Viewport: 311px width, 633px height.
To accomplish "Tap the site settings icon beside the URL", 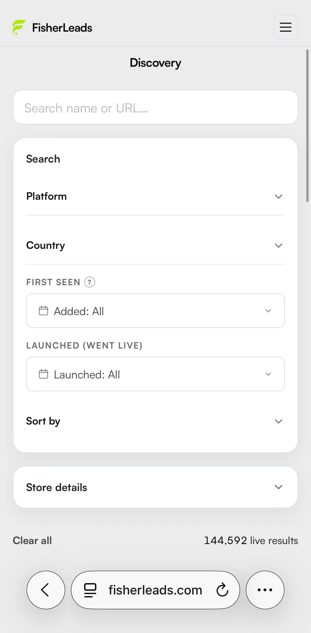I will tap(90, 590).
